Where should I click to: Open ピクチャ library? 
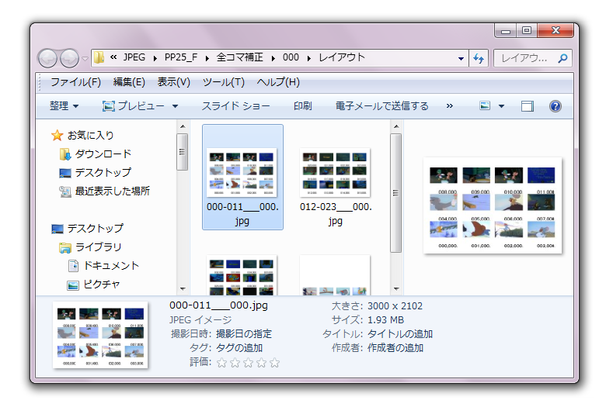93,285
